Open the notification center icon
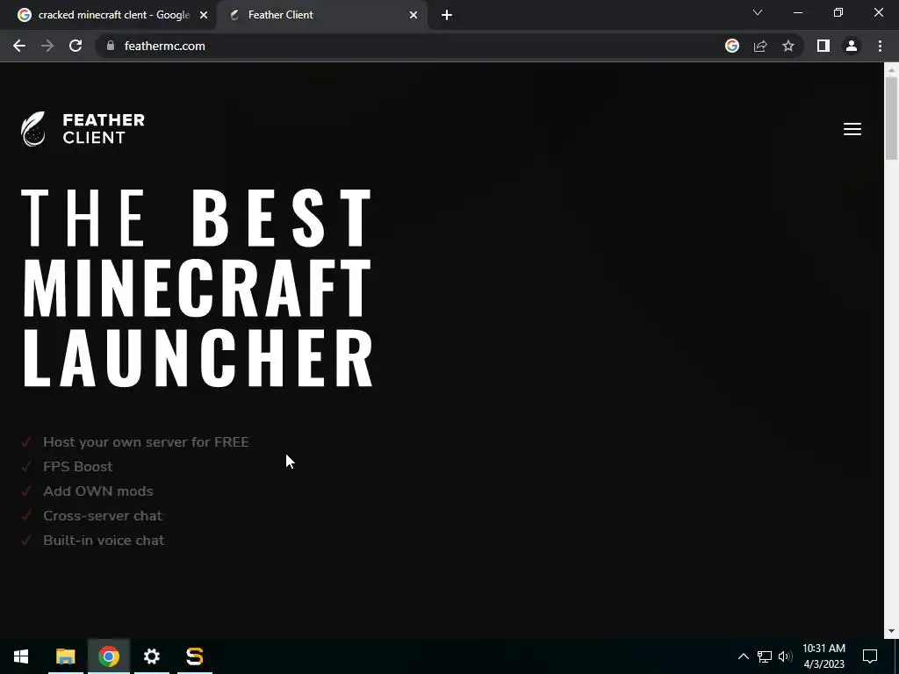The width and height of the screenshot is (899, 674). [870, 656]
